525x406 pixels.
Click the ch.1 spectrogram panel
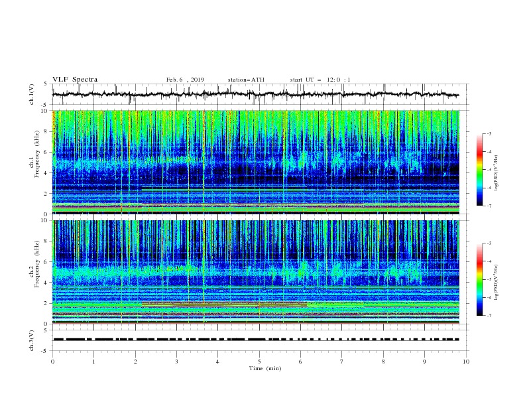(256, 162)
